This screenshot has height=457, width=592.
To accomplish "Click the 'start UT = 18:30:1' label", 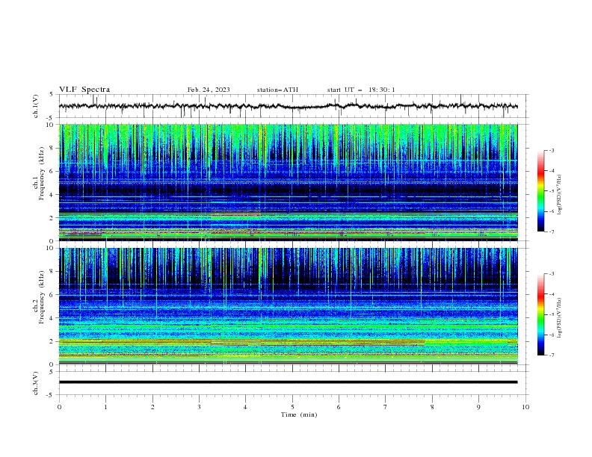I will coord(361,90).
